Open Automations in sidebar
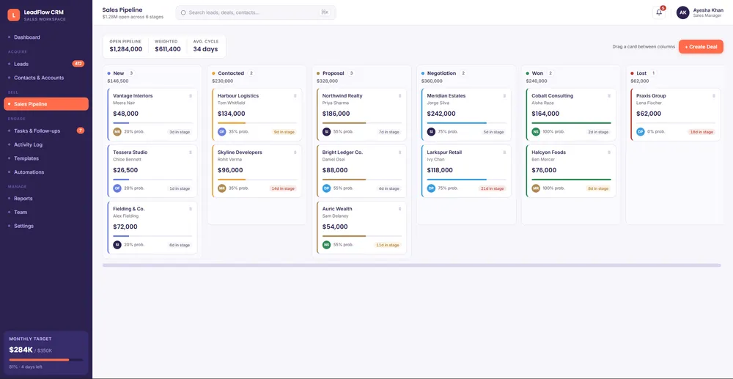This screenshot has width=733, height=379. 45,172
